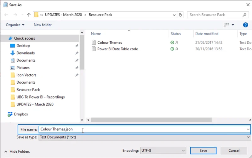
Task: Open Help with the question mark icon
Action: pos(245,25)
